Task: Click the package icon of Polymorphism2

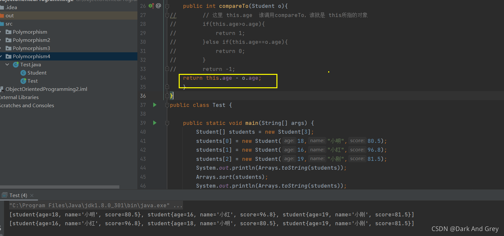Action: click(9, 40)
